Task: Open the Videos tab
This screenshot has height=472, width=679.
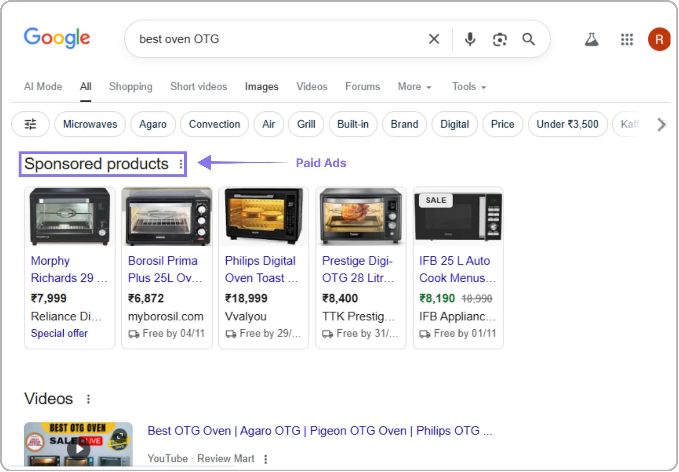Action: click(312, 86)
